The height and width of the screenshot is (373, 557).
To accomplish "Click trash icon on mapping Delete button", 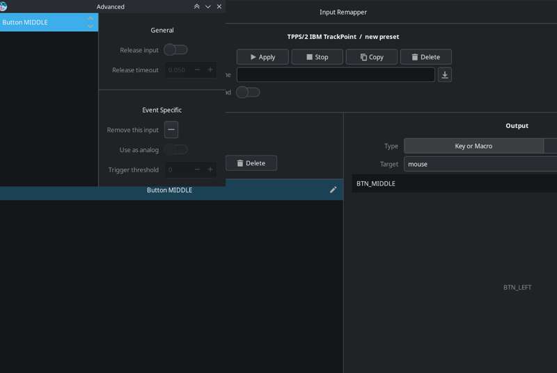I will click(240, 163).
